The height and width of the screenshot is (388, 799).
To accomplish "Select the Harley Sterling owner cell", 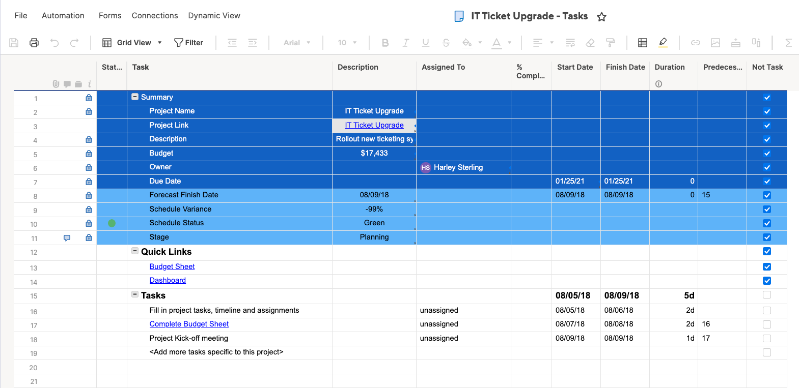I will point(463,167).
